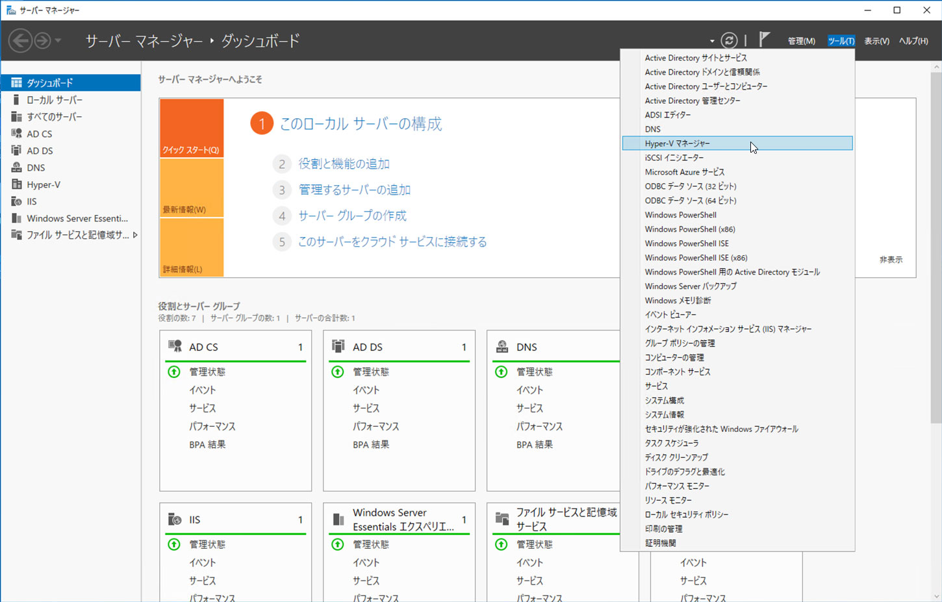The image size is (942, 602).
Task: Expand ファイル サービスと記憶域 sidebar arrow
Action: coord(135,235)
